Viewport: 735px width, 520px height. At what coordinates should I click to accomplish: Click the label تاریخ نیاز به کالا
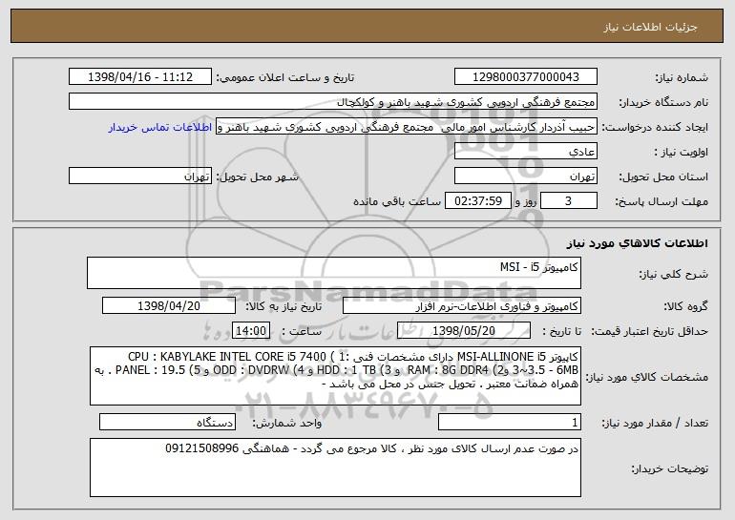[283, 306]
